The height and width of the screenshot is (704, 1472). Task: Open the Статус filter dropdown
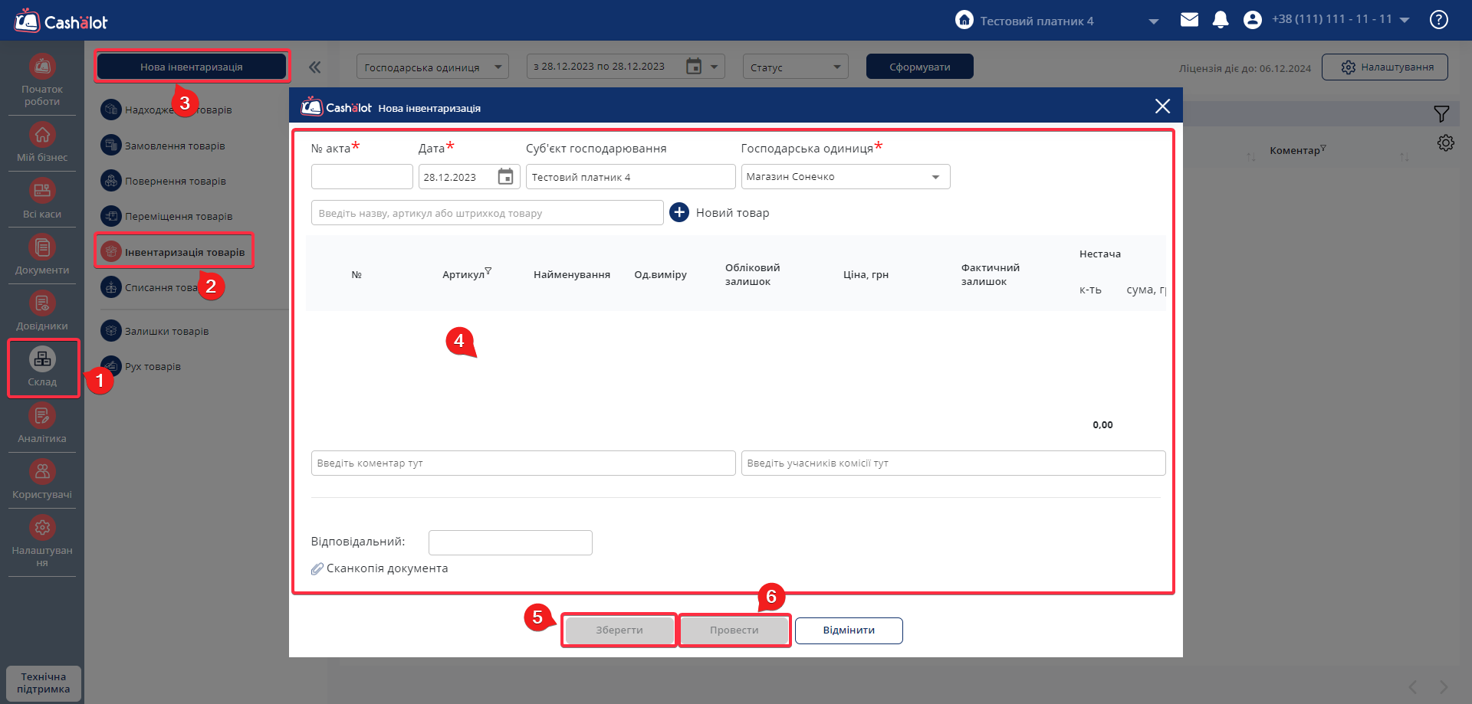click(x=795, y=67)
